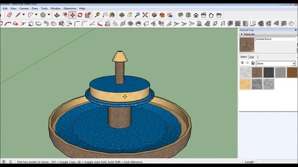Go forward in material browser

point(247,63)
